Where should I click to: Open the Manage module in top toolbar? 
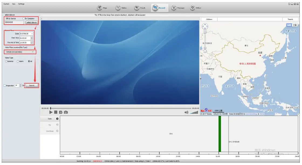[x=178, y=8]
